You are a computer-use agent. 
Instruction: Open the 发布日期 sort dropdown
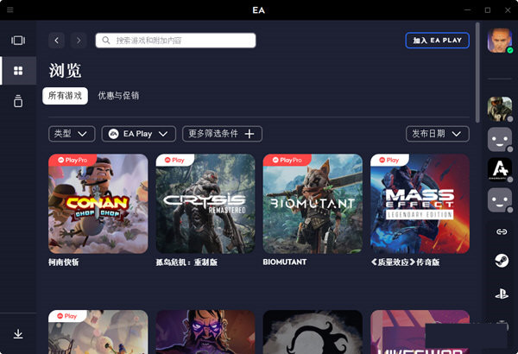[x=438, y=134]
